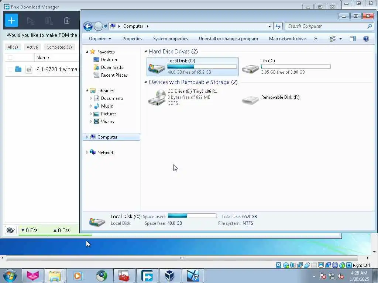This screenshot has height=283, width=378.
Task: Toggle the snail speed mode icon in FDM
Action: click(x=11, y=230)
